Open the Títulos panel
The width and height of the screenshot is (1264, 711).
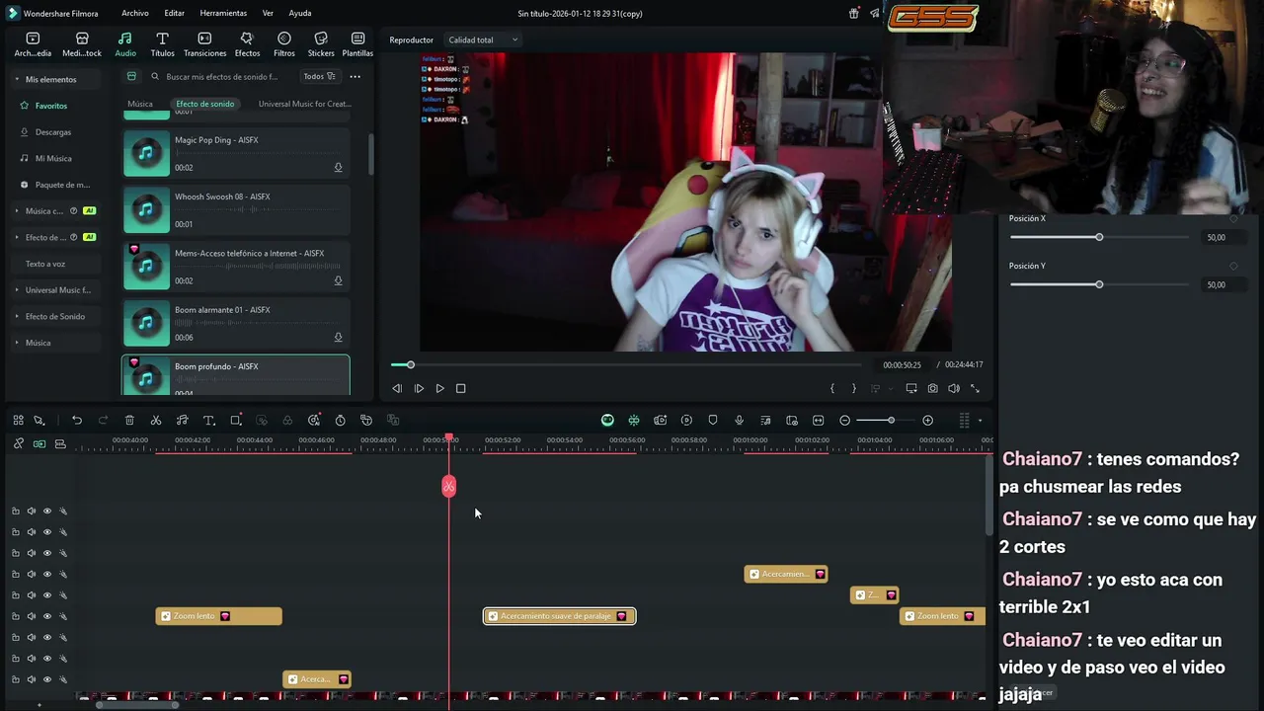(162, 44)
